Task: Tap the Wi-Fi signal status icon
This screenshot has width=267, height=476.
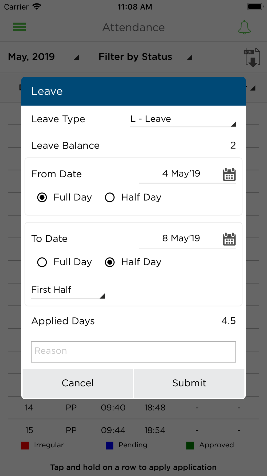Action: (x=37, y=6)
